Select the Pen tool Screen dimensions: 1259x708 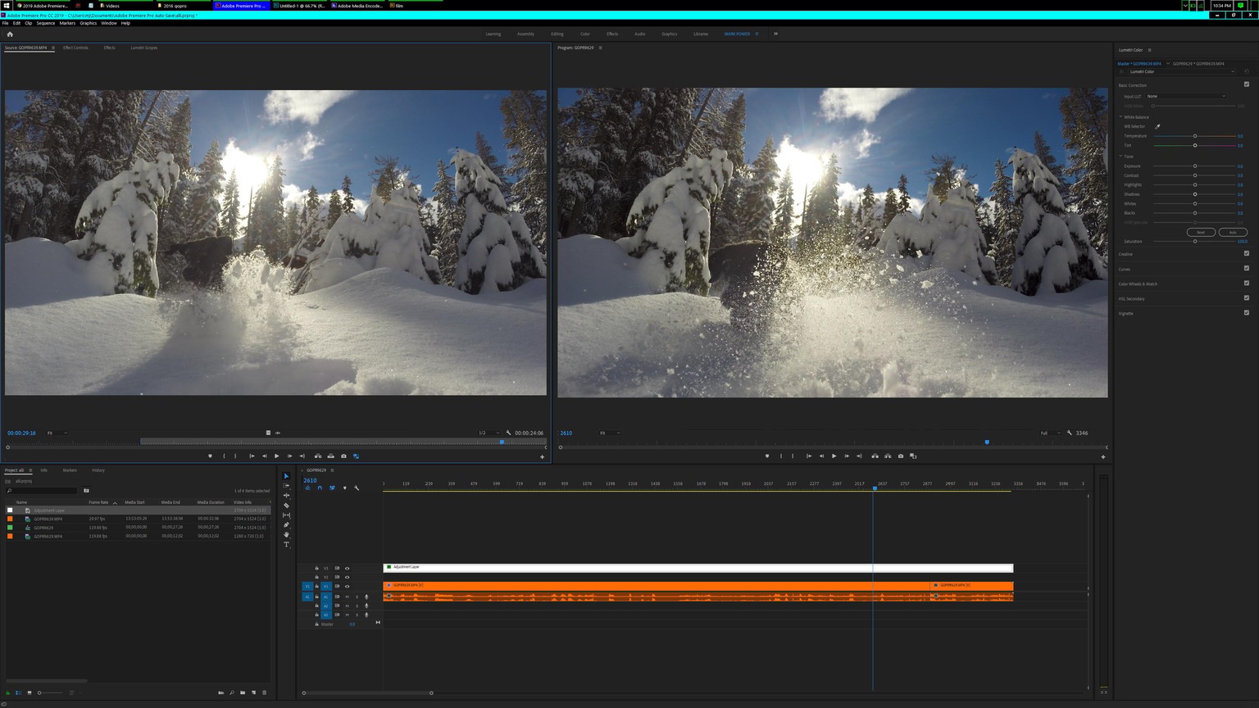click(286, 525)
